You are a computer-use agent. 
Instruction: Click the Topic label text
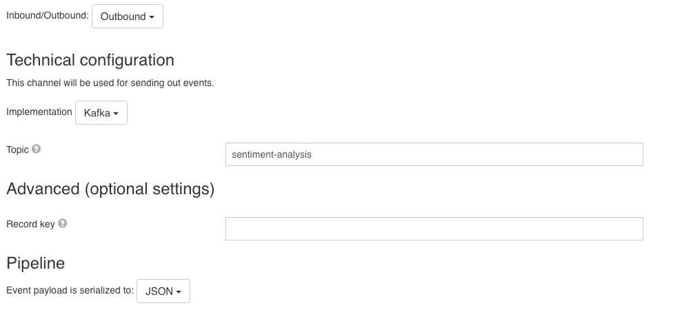(18, 149)
